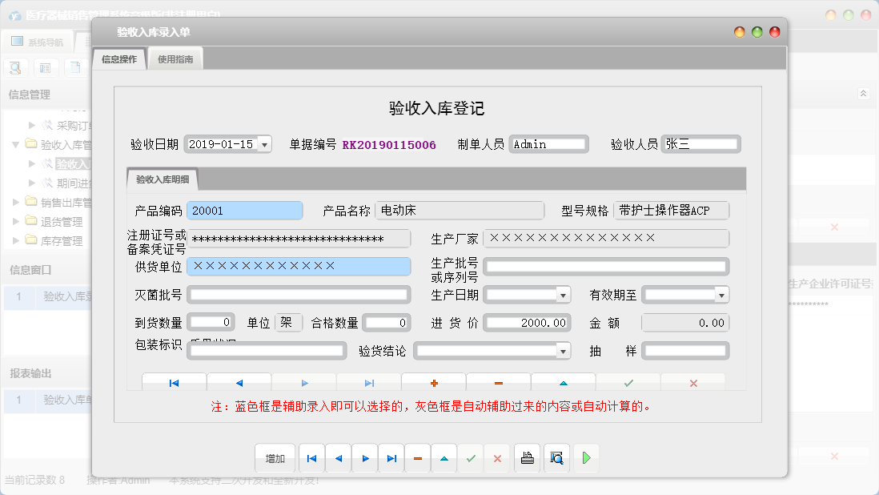This screenshot has width=879, height=495.
Task: Post edits with blue triangle icon
Action: pyautogui.click(x=563, y=382)
